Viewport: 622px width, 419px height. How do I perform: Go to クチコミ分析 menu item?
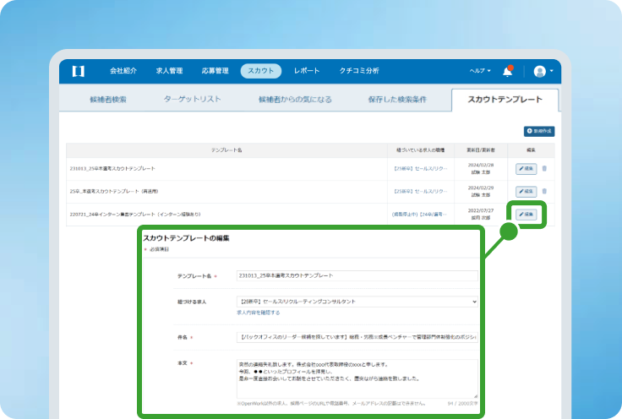pos(359,71)
